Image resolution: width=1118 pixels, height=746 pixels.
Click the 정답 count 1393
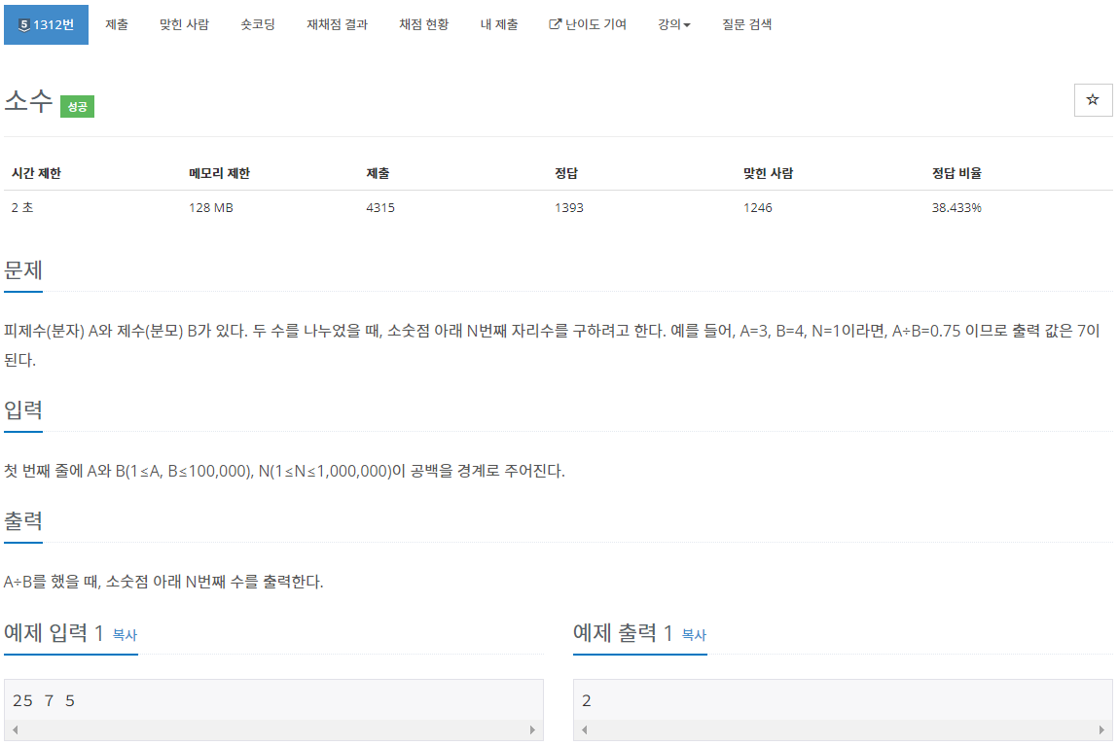(569, 208)
